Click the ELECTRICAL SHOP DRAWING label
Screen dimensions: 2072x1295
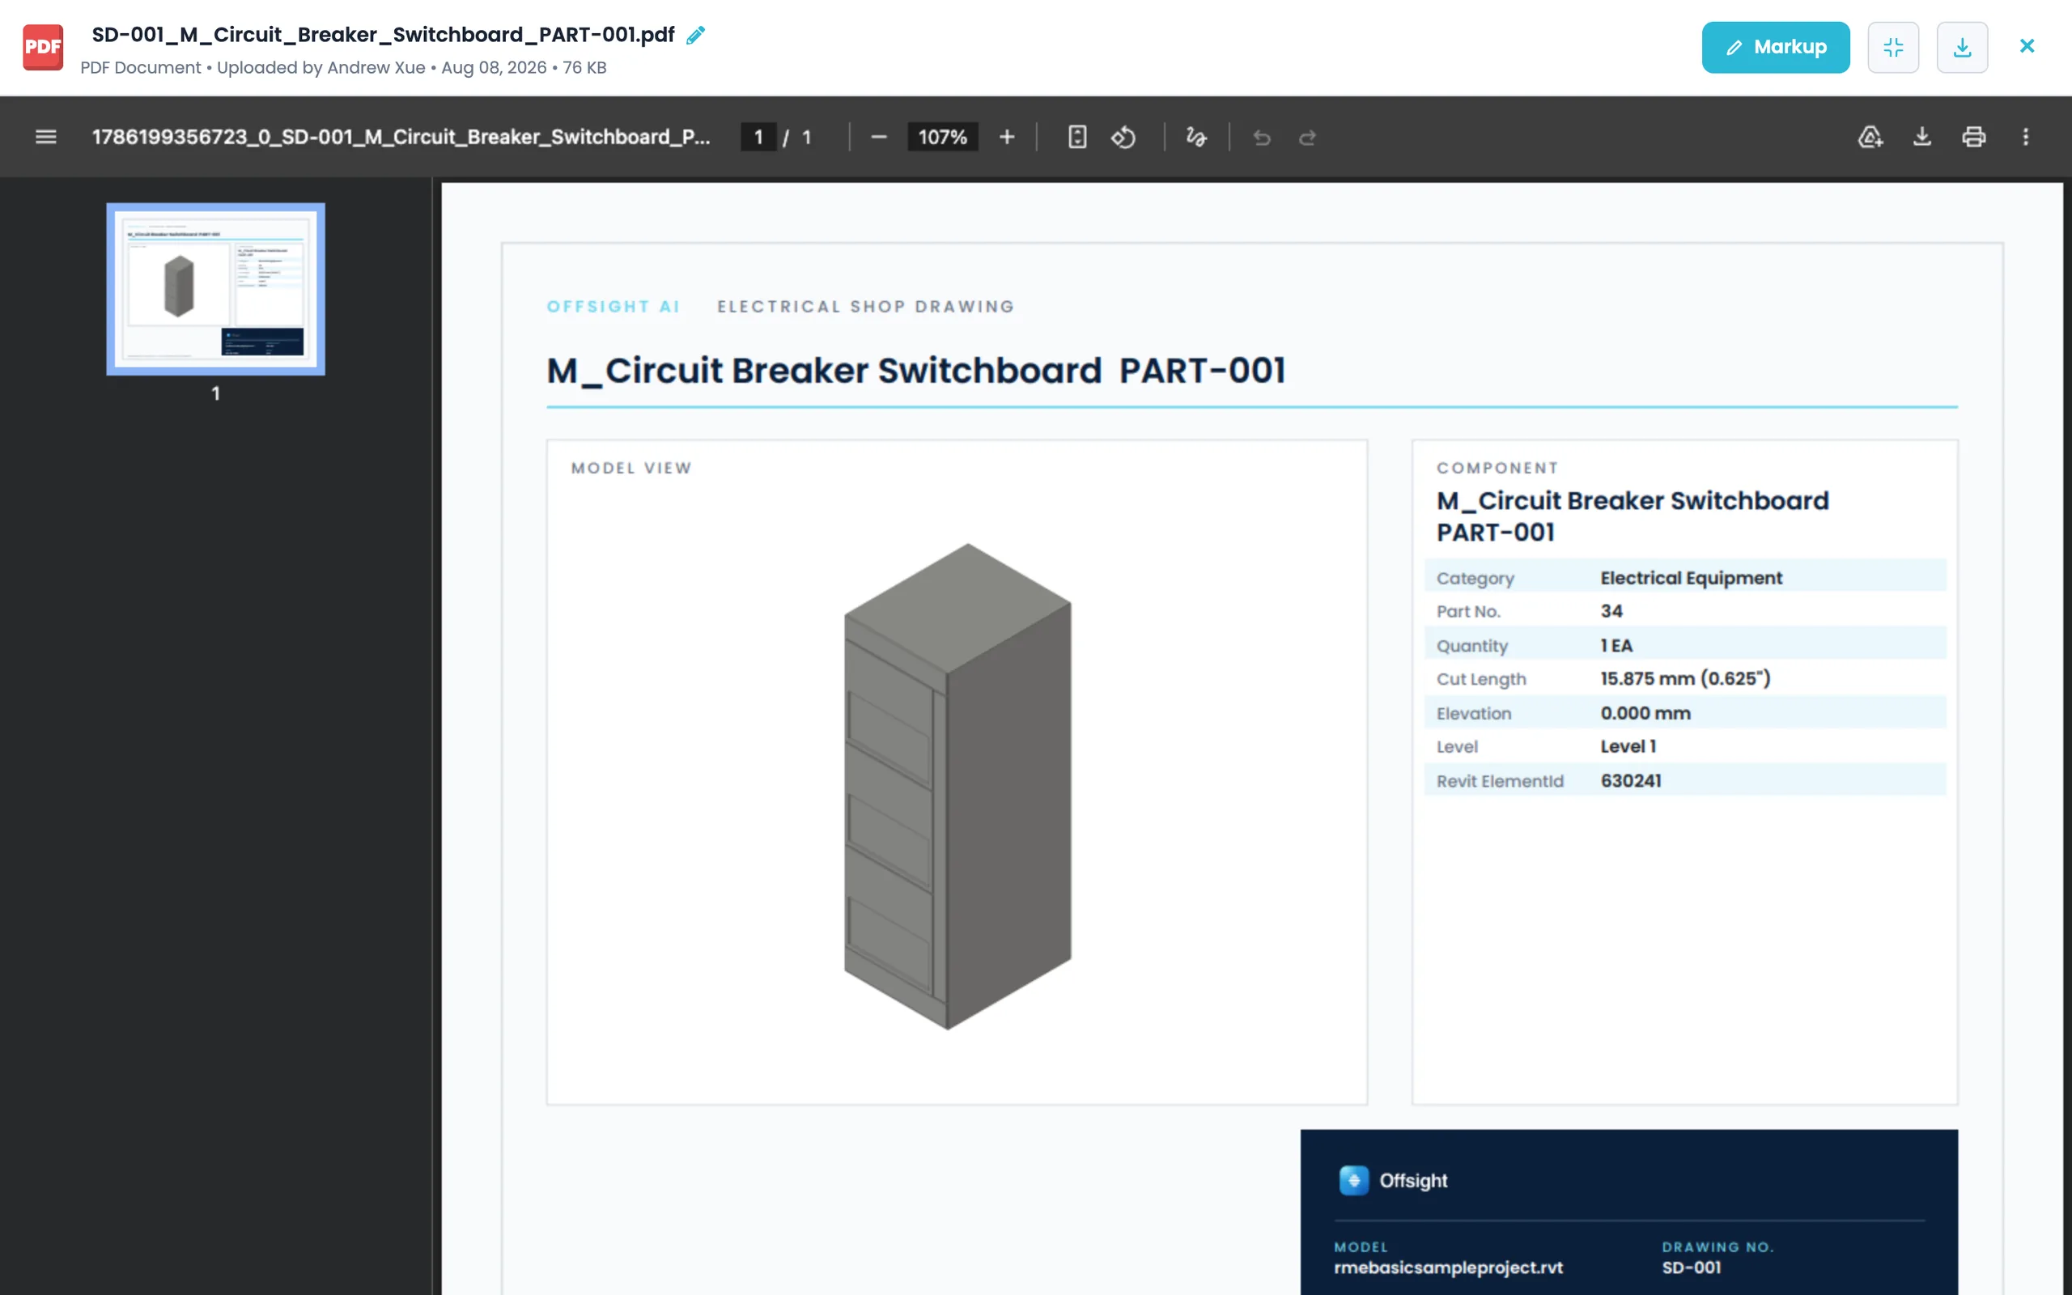(x=865, y=307)
